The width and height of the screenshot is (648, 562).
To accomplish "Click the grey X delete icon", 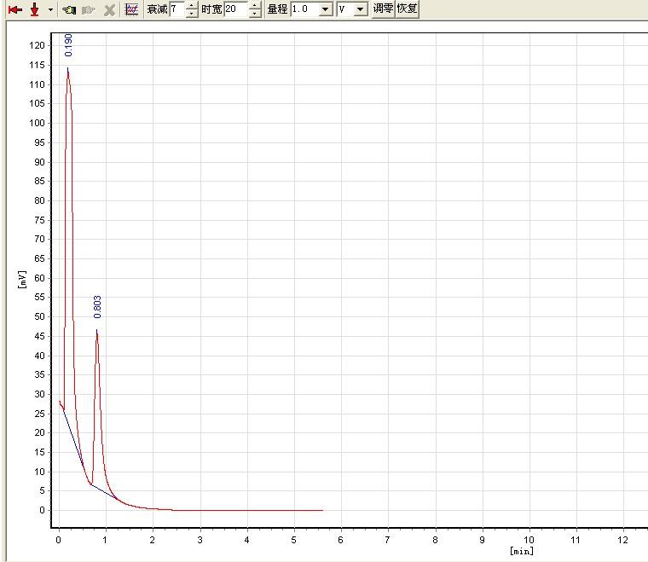I will click(109, 10).
